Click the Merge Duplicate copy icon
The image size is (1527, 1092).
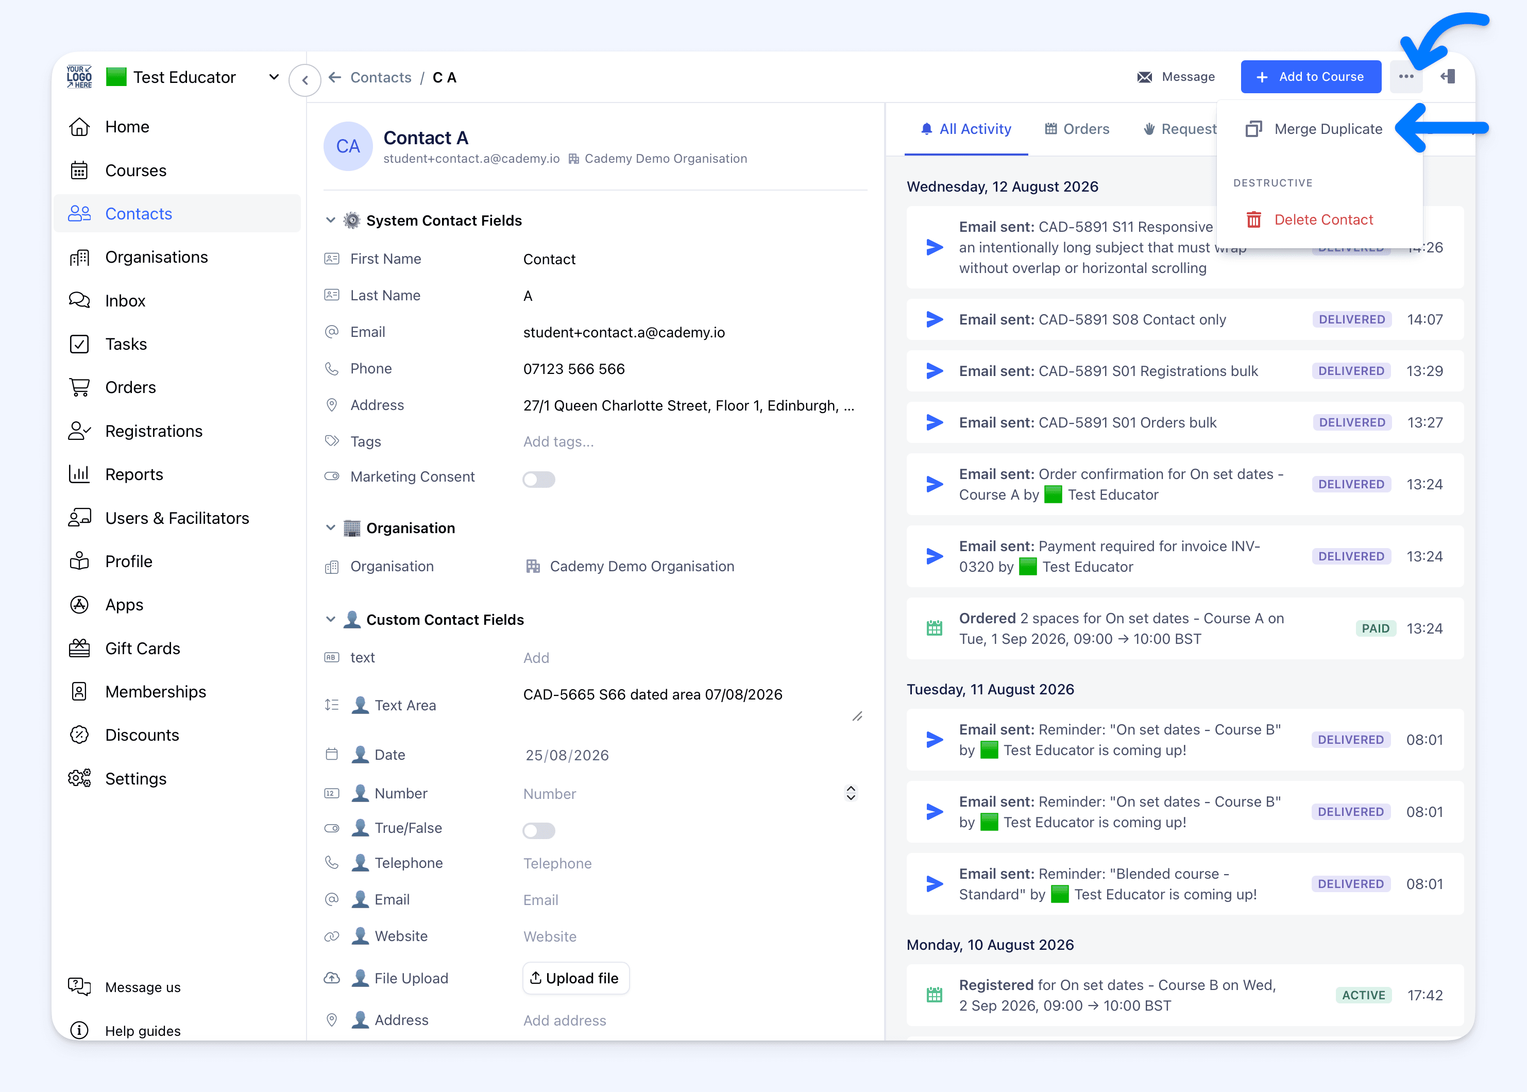[x=1254, y=129]
